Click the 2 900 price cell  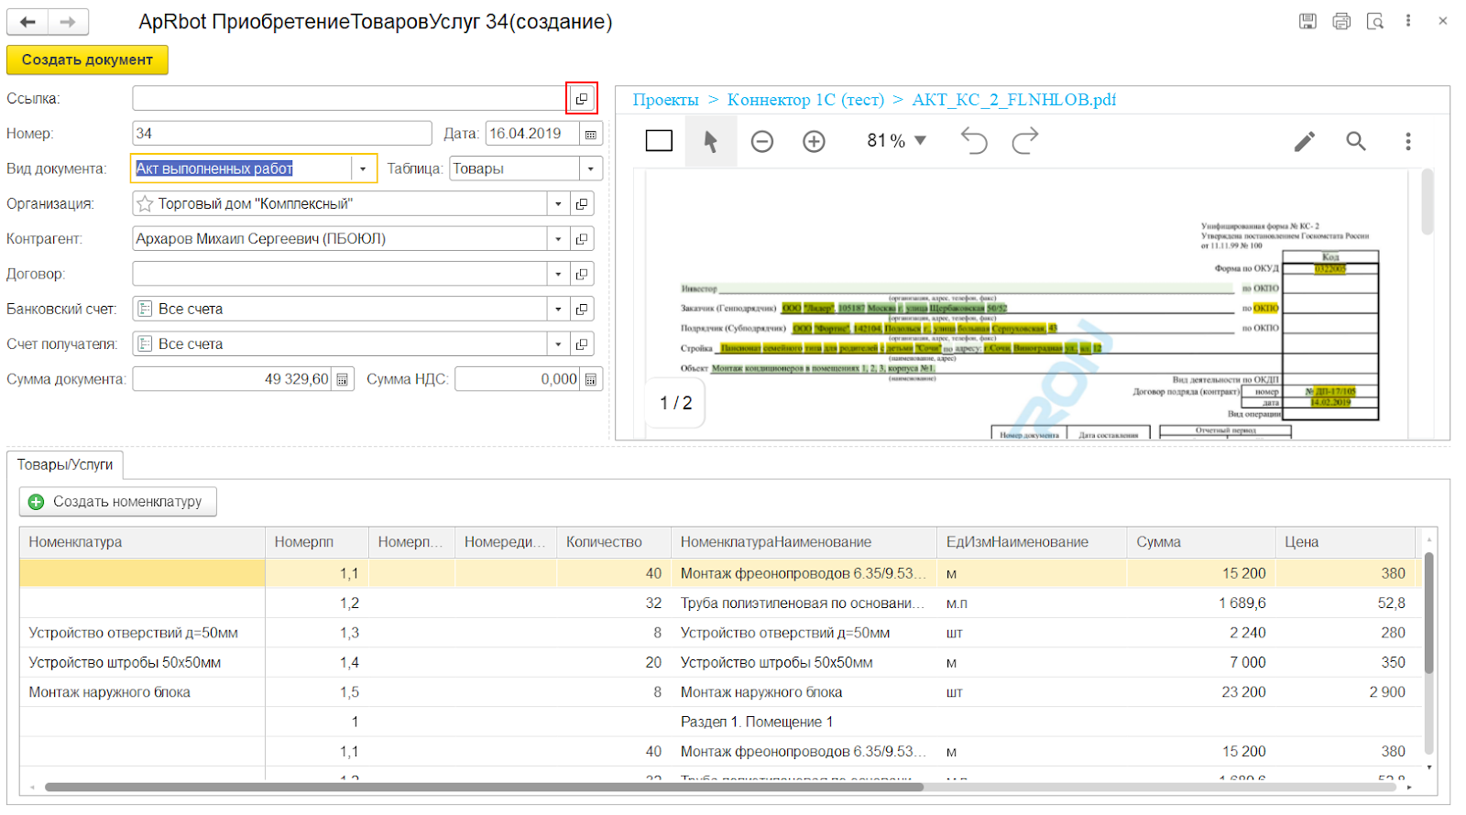pyautogui.click(x=1345, y=692)
